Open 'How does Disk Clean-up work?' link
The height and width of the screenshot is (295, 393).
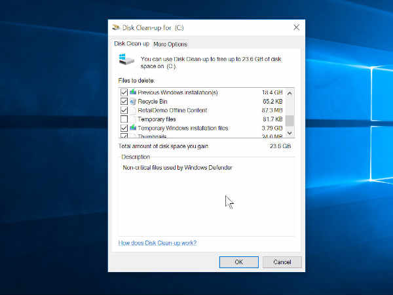157,243
